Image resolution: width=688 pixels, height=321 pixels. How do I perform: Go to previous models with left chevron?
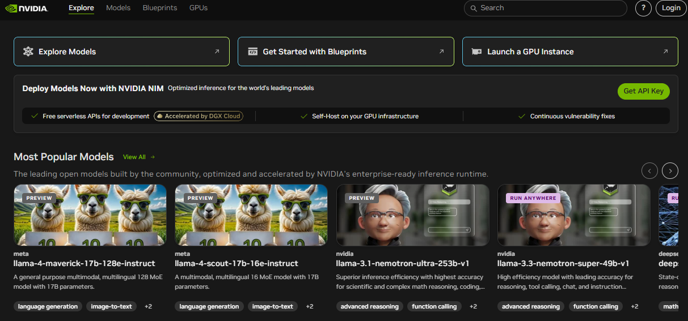[x=649, y=170]
